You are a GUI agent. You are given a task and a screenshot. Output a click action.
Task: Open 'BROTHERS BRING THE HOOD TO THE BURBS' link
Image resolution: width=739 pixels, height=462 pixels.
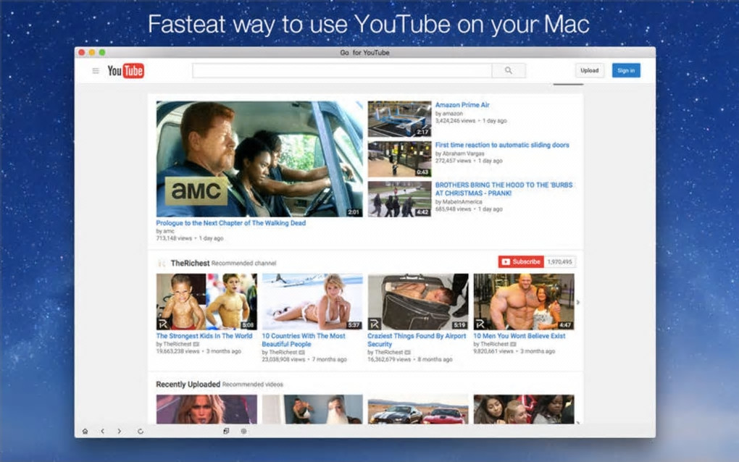(504, 189)
